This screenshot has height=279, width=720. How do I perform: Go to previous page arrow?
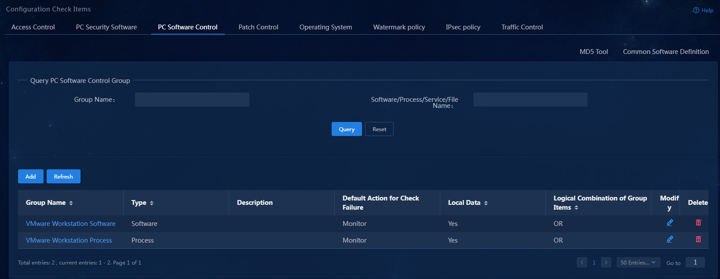pos(582,262)
